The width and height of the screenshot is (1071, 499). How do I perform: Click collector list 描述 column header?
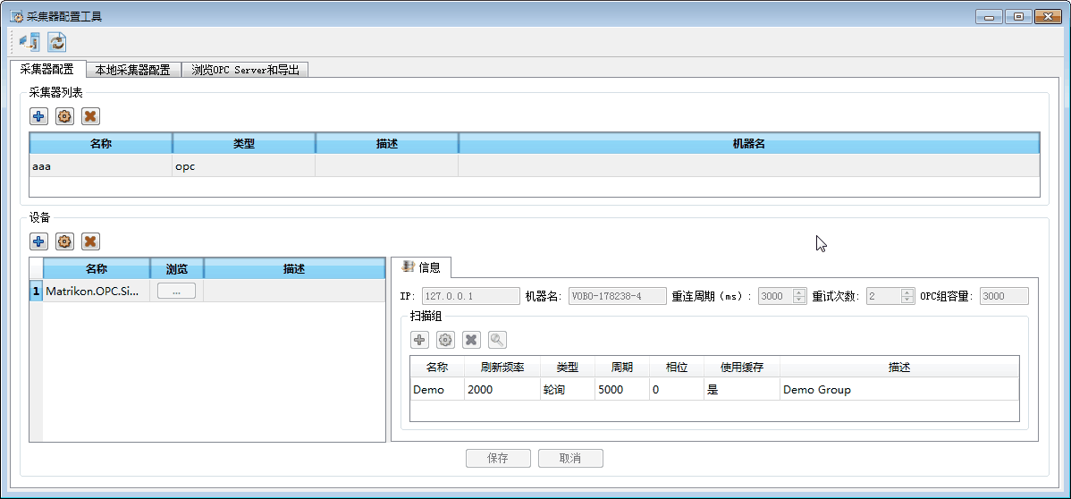click(x=386, y=144)
